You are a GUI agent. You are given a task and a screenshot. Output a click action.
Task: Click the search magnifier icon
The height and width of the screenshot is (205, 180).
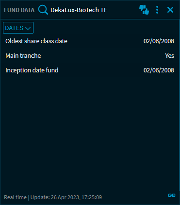tap(43, 10)
